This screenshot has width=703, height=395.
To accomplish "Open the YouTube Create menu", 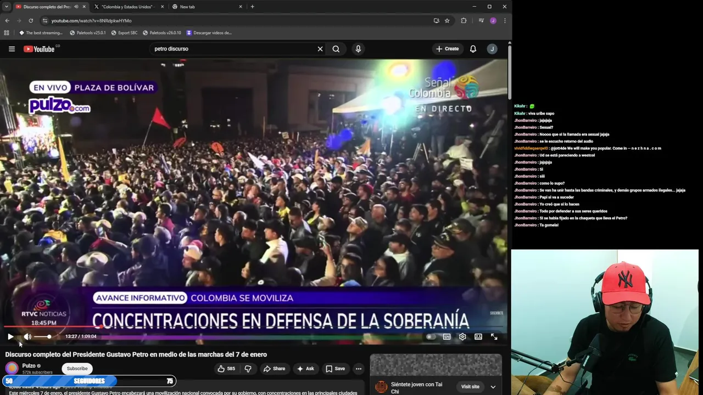I will [448, 49].
